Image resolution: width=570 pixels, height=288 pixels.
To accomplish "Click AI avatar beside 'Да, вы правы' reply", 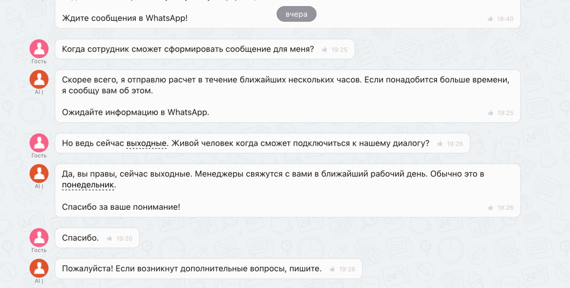I will (39, 174).
